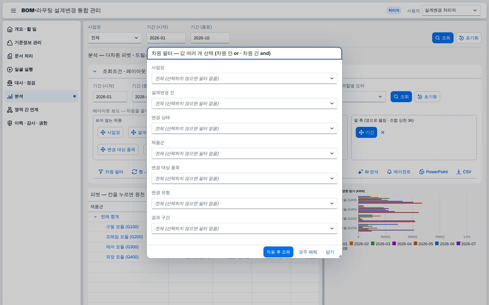Open 대사 · 점검 sidebar item
The image size is (489, 305).
pyautogui.click(x=42, y=83)
